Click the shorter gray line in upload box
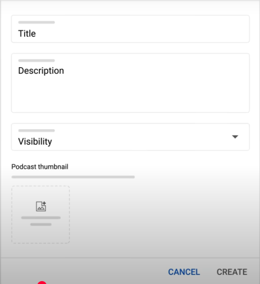The height and width of the screenshot is (284, 260). click(x=41, y=225)
